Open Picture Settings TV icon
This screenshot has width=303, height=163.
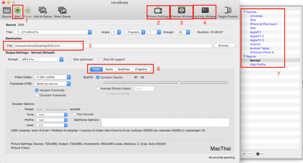pos(158,10)
